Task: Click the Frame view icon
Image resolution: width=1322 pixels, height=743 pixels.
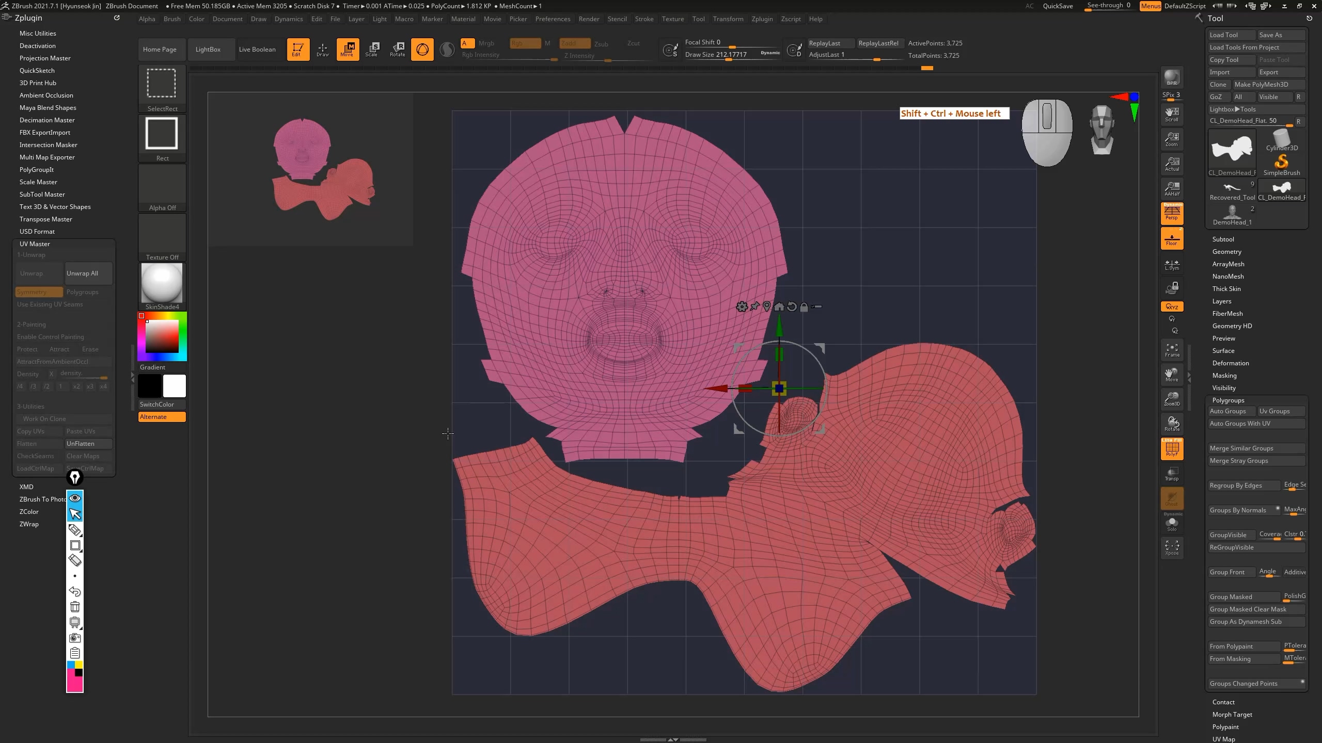Action: pyautogui.click(x=1172, y=350)
